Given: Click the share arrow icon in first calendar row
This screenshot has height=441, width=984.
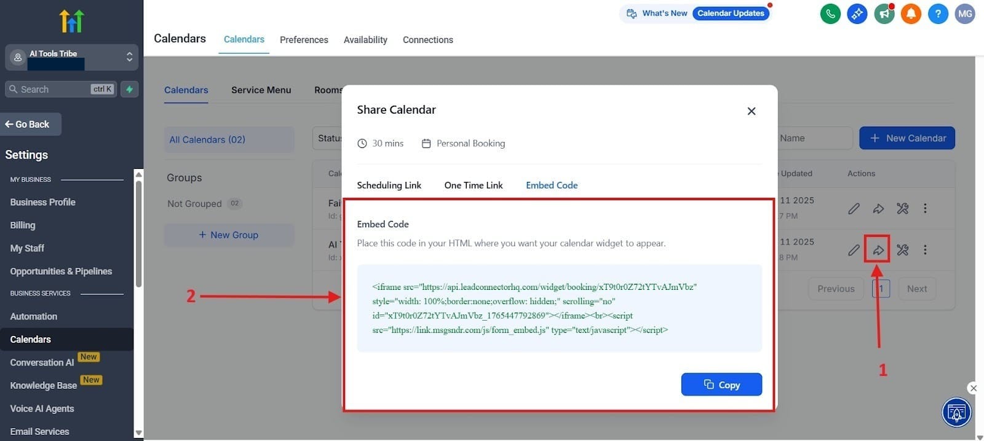Looking at the screenshot, I should (x=878, y=209).
